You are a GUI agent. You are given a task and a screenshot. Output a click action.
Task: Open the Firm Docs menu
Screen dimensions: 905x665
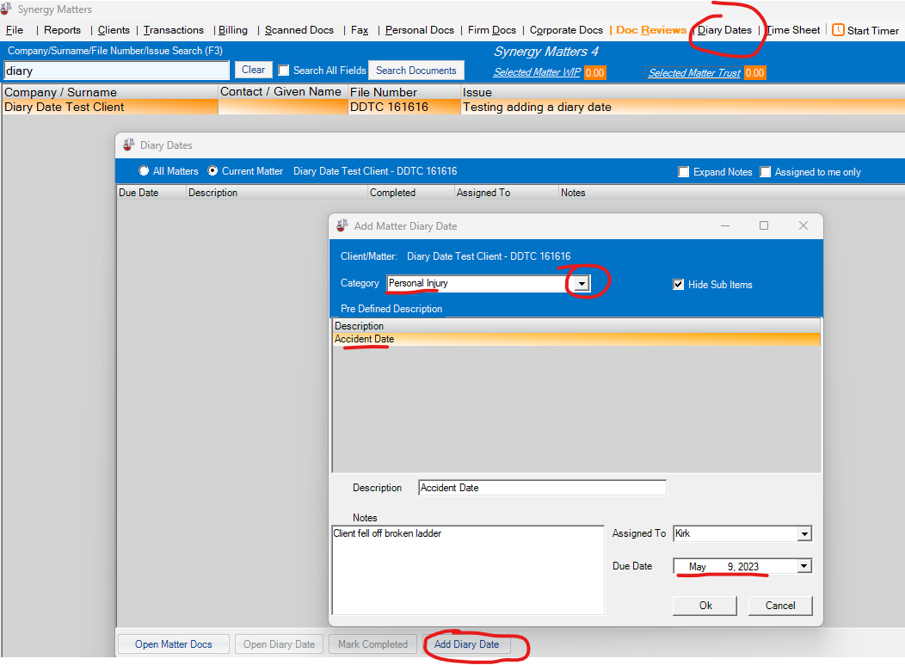click(x=492, y=30)
